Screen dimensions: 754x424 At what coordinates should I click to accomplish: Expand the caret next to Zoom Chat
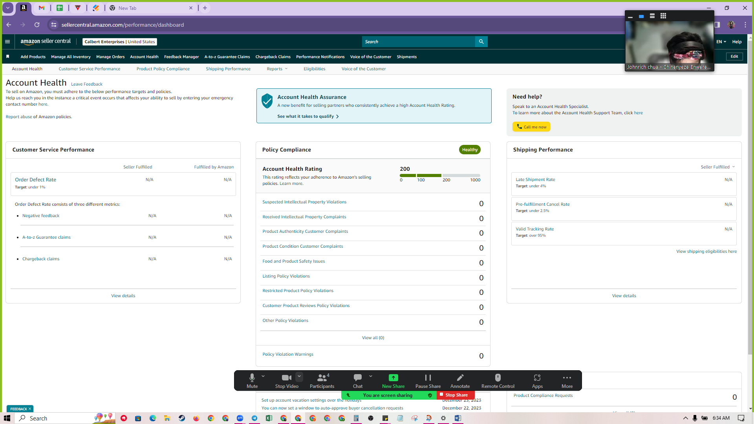[x=371, y=376]
